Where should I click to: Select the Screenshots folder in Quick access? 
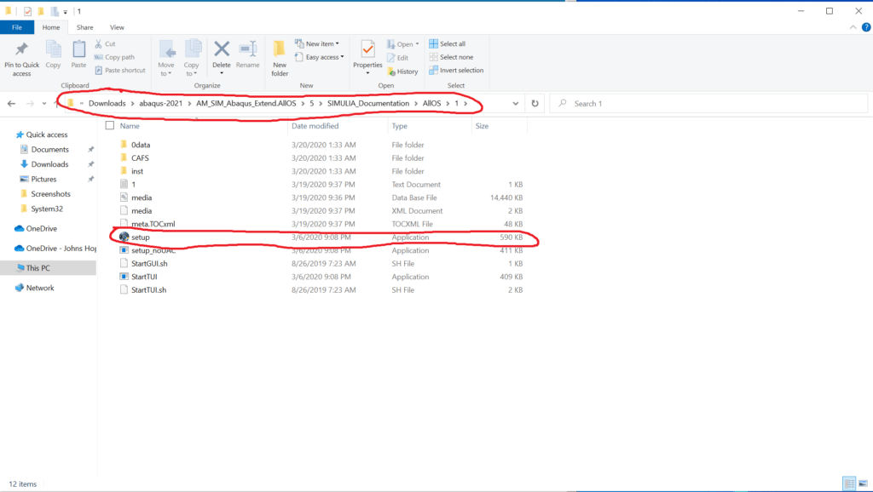50,194
